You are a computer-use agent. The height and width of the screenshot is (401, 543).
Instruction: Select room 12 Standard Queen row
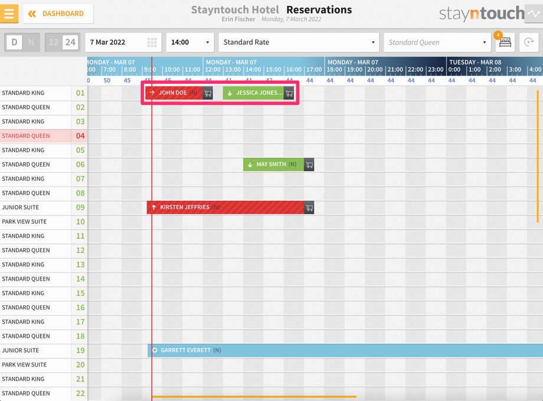[x=43, y=250]
